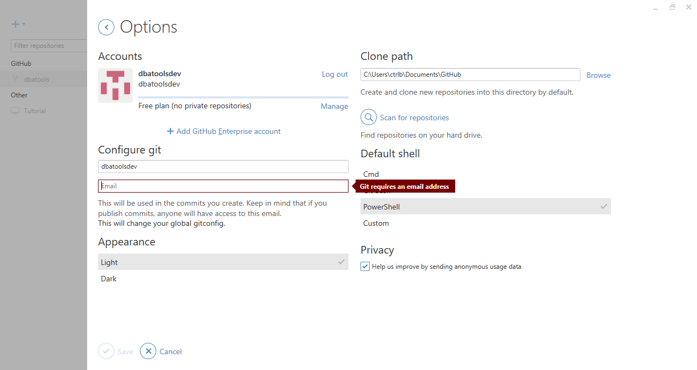The height and width of the screenshot is (370, 697).
Task: Click the plus icon to add repository
Action: pos(15,24)
